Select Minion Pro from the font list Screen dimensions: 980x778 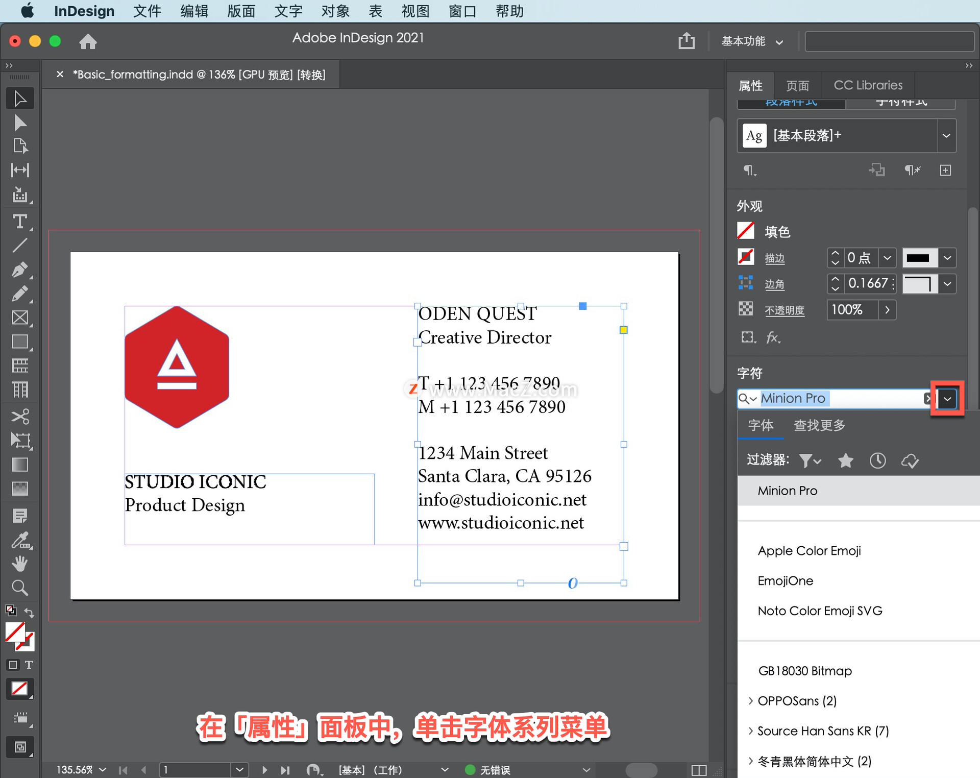[x=787, y=491]
